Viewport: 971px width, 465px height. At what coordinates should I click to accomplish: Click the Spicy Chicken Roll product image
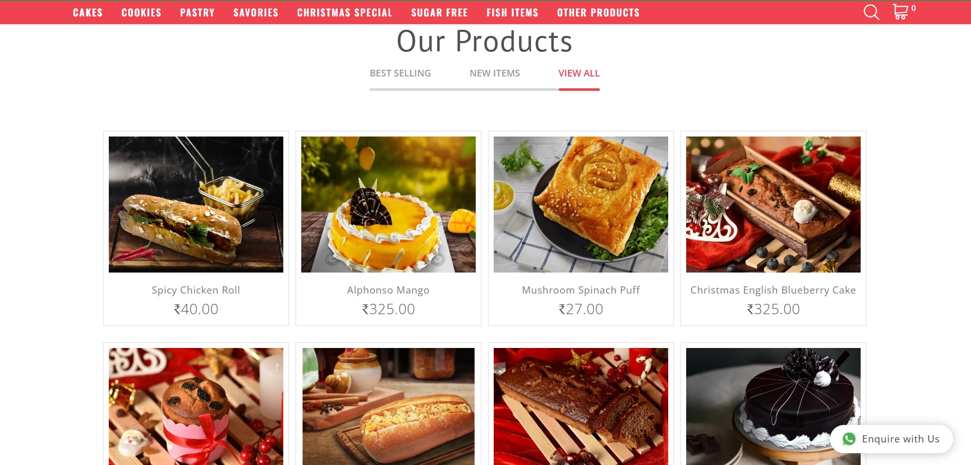[196, 204]
